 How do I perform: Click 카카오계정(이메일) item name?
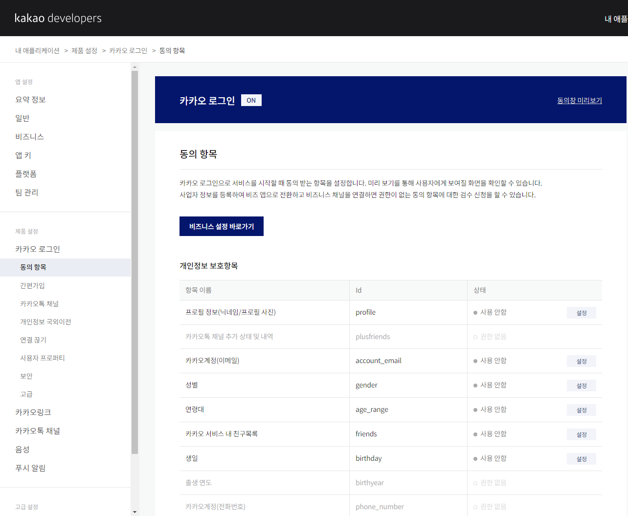click(212, 361)
